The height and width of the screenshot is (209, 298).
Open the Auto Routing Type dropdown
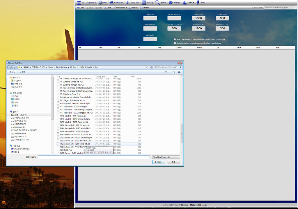[280, 8]
